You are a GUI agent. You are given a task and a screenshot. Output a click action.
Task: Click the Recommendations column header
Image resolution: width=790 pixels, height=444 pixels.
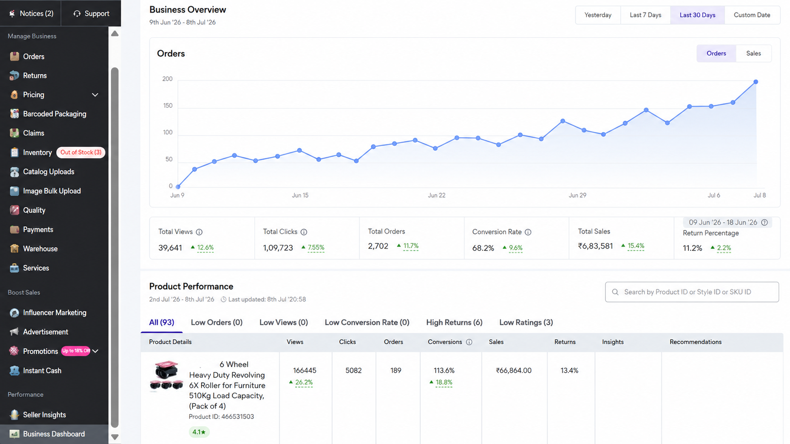[x=696, y=342]
